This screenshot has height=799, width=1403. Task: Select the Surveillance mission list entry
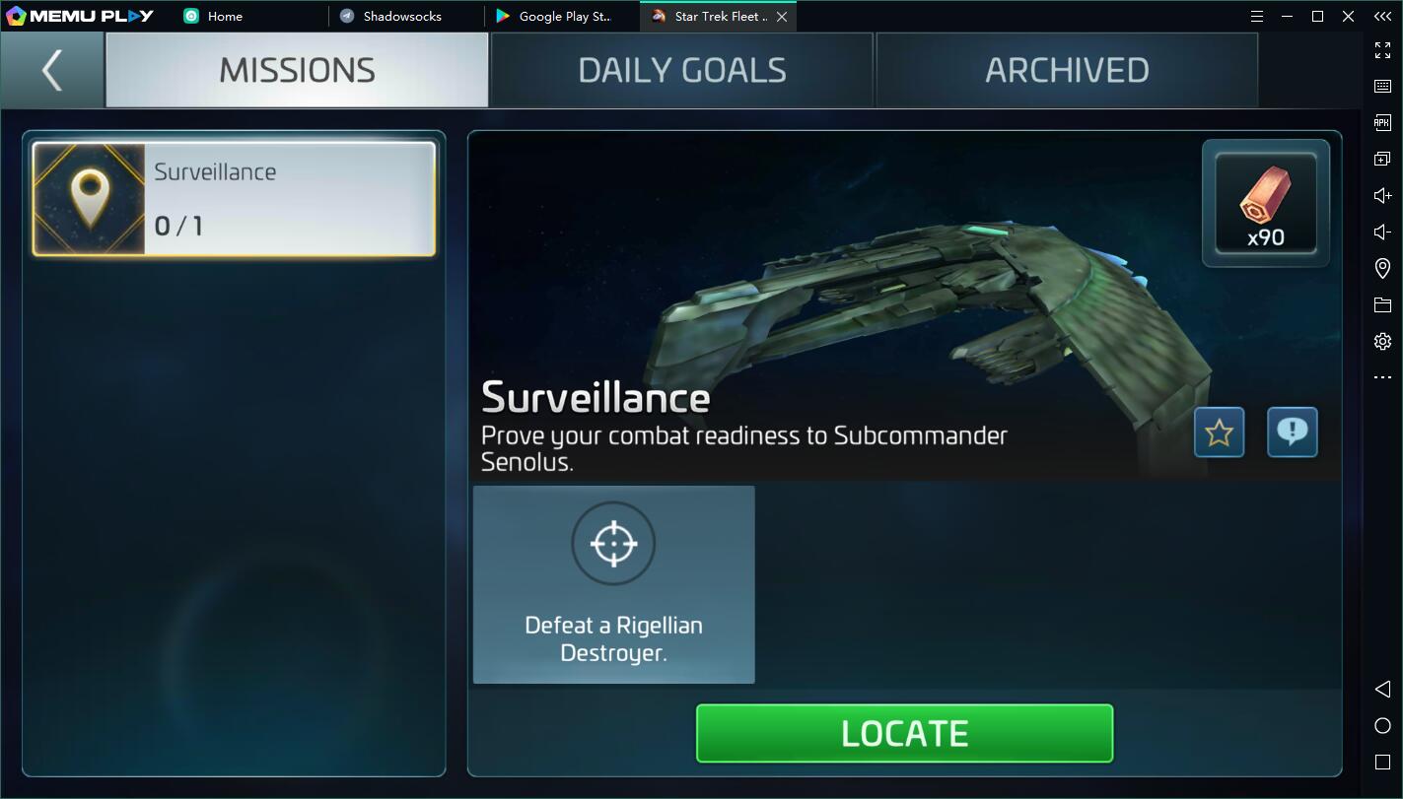click(234, 199)
